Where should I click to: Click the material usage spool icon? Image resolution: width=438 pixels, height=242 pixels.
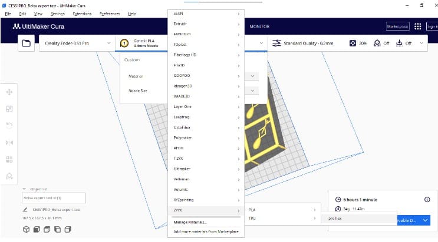(x=338, y=209)
